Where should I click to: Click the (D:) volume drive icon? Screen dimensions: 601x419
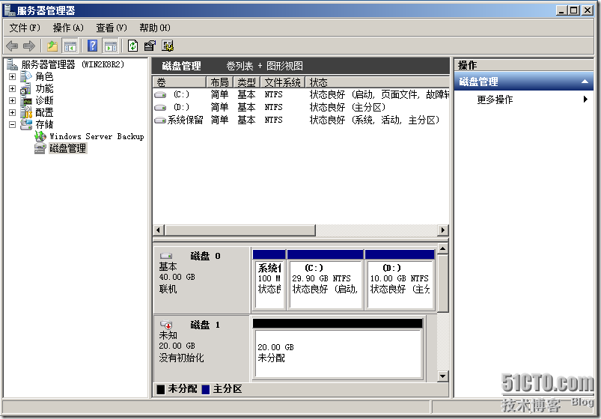[160, 107]
